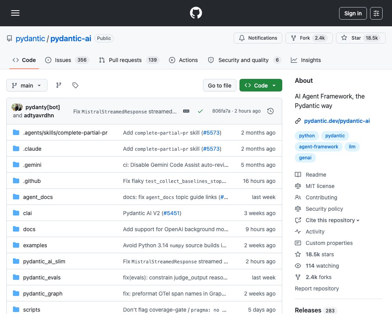Click the Go to file button
The width and height of the screenshot is (392, 314).
[220, 86]
